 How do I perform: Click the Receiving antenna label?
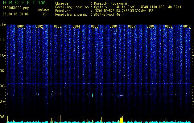coord(71,14)
